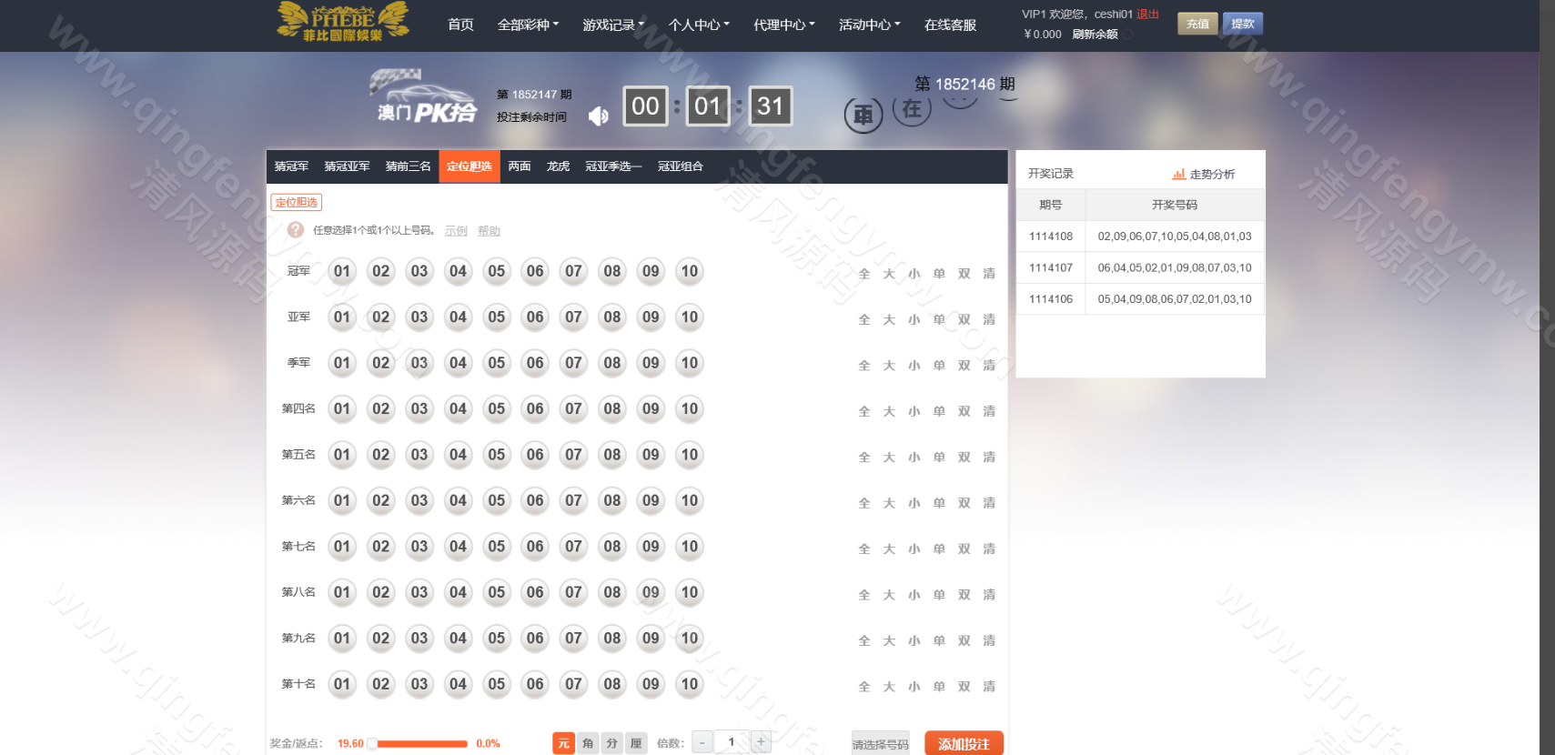Increase multiplier with the plus button

tap(762, 742)
